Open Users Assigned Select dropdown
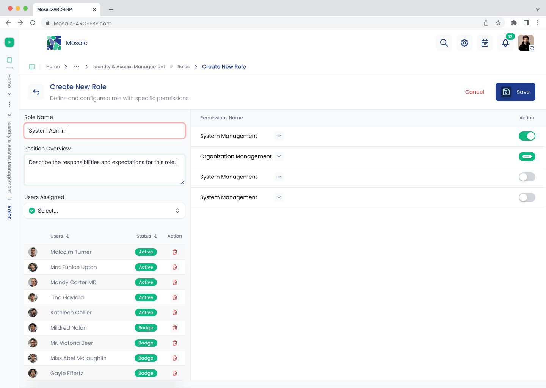Image resolution: width=546 pixels, height=388 pixels. pyautogui.click(x=105, y=211)
